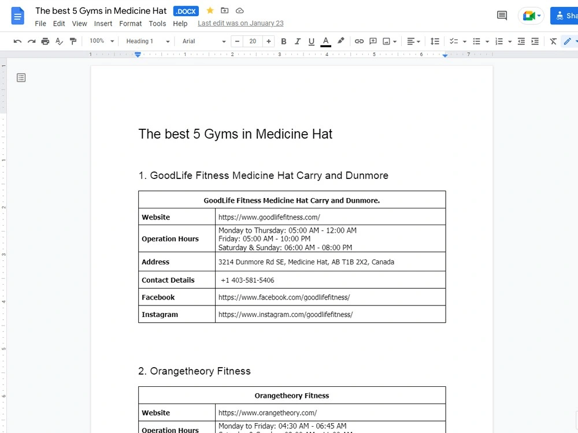This screenshot has height=433, width=578.
Task: Run spelling and grammar check icon
Action: (59, 41)
